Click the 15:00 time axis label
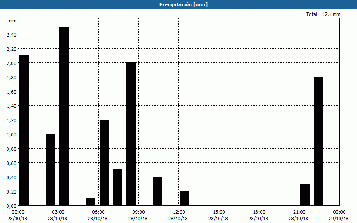357x223 pixels. tap(219, 212)
